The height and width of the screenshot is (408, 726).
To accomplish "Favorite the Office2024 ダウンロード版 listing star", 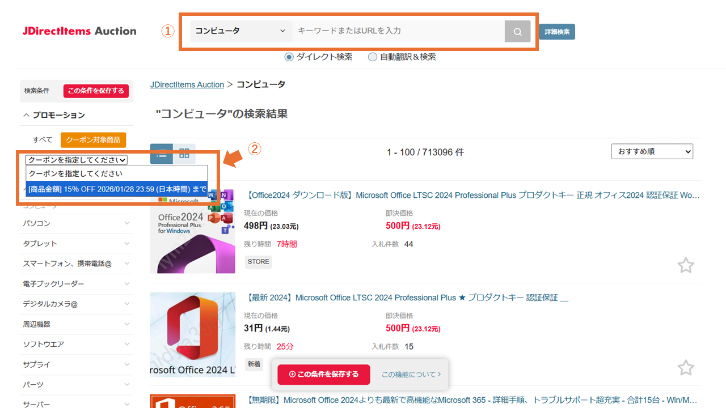I will click(x=686, y=265).
